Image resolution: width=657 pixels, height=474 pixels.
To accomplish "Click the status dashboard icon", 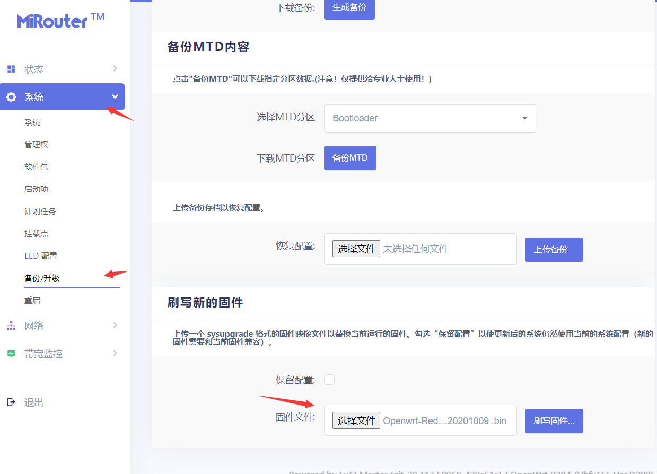I will click(11, 69).
